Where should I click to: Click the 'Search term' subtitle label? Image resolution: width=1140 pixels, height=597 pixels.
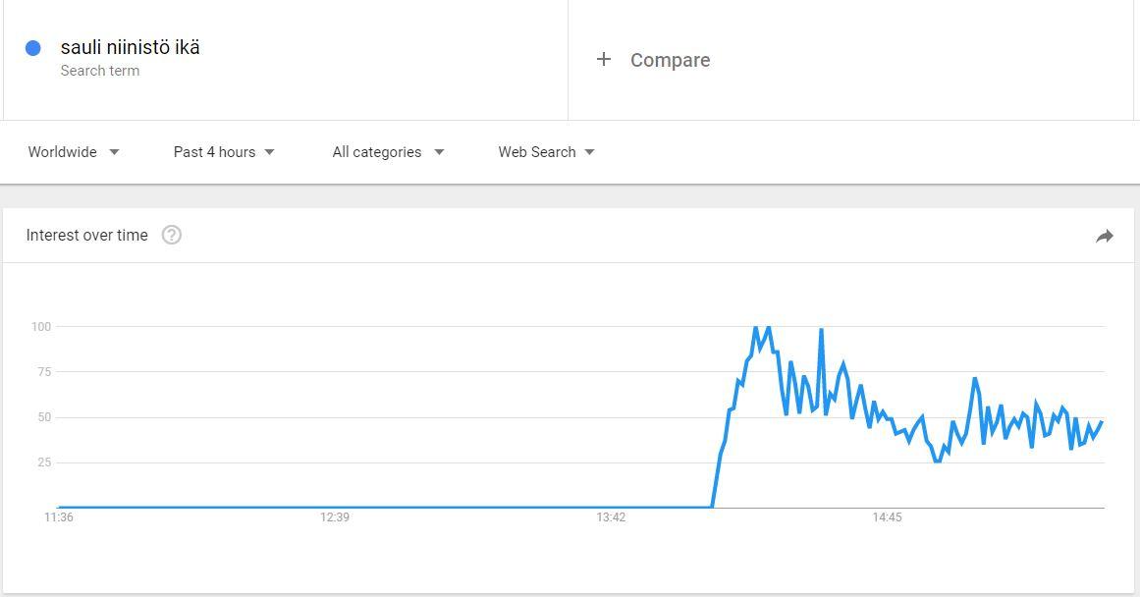click(100, 71)
